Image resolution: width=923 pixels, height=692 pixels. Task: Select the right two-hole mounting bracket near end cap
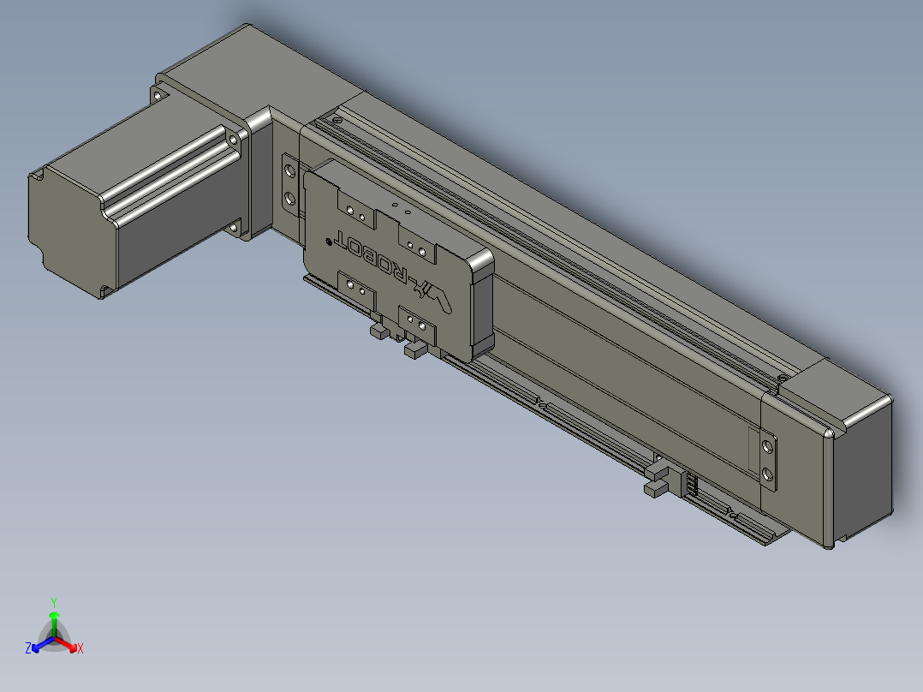767,462
